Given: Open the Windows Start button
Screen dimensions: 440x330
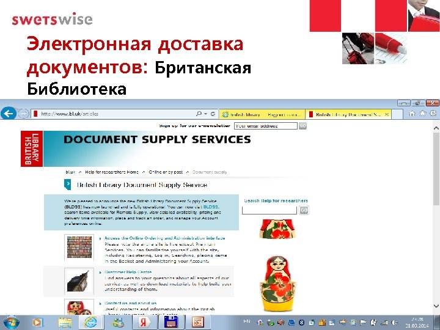Looking at the screenshot, I should coord(12,322).
